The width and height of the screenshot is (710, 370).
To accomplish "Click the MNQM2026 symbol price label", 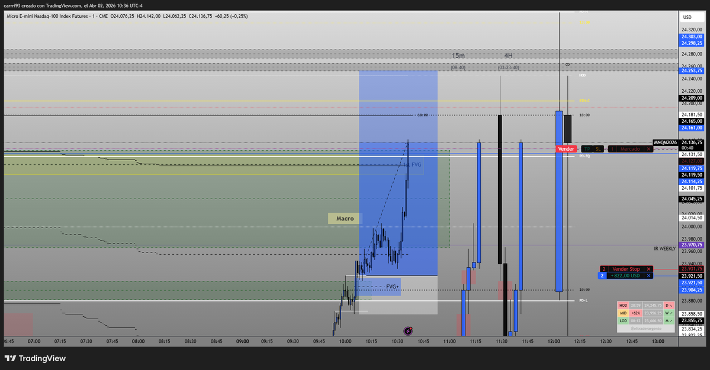I will [x=665, y=142].
